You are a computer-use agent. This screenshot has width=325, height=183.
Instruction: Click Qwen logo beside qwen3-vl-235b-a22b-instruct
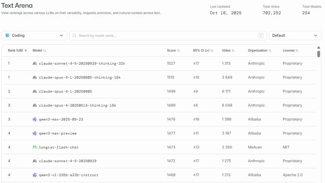pyautogui.click(x=35, y=175)
